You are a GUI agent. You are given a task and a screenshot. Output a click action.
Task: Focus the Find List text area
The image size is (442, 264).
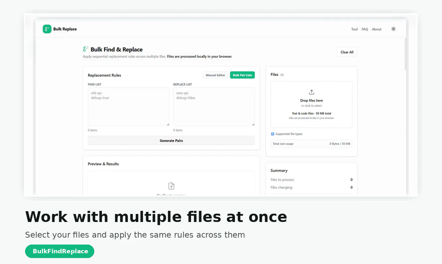128,107
